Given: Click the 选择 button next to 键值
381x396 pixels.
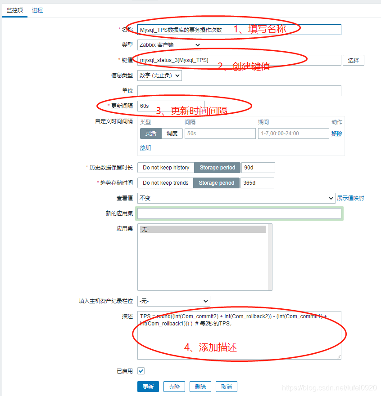Looking at the screenshot, I should tap(353, 60).
